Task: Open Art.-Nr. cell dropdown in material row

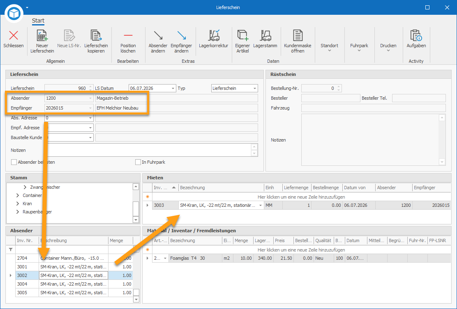Action: click(165, 259)
